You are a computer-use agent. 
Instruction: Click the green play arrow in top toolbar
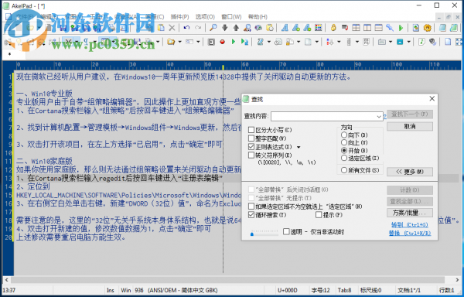tap(401, 28)
